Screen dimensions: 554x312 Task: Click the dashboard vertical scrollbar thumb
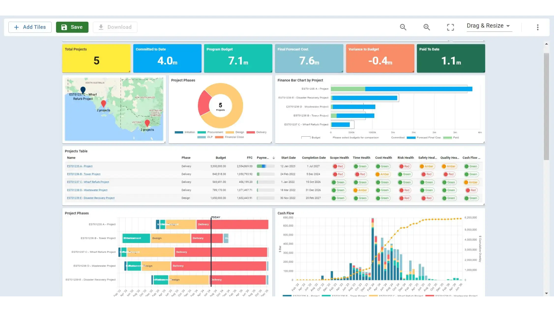coord(546,106)
